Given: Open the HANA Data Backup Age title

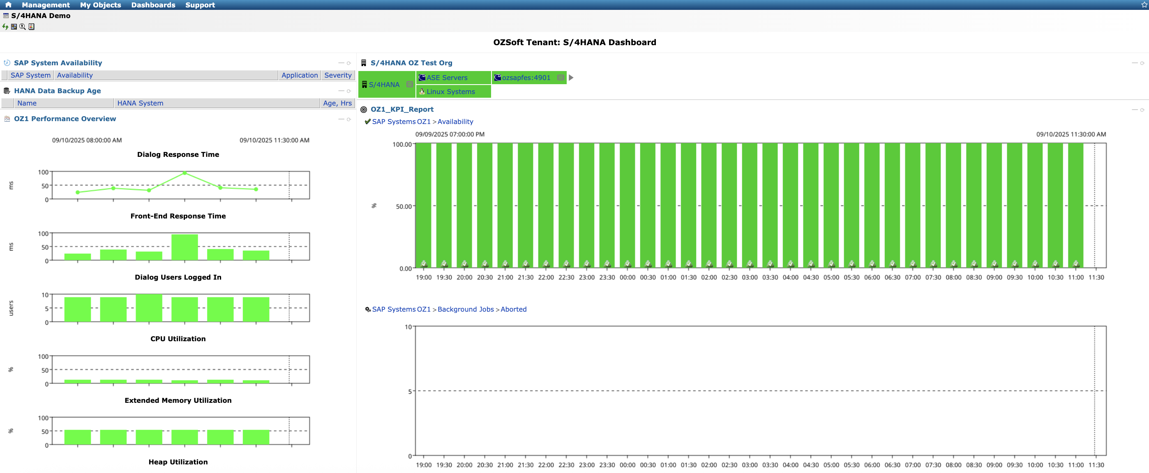Looking at the screenshot, I should (x=57, y=91).
